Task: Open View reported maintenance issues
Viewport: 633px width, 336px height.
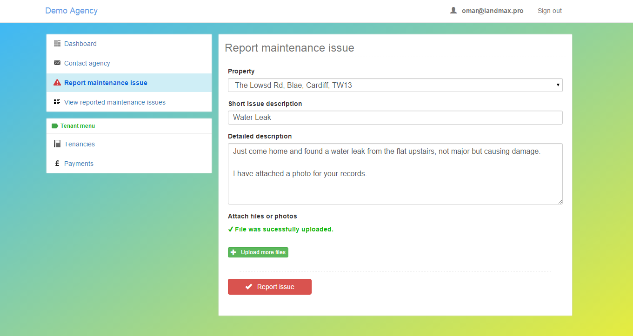Action: click(114, 102)
